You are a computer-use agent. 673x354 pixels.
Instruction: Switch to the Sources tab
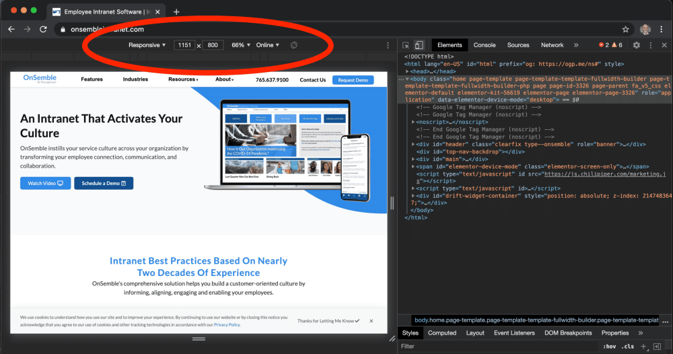[x=518, y=45]
